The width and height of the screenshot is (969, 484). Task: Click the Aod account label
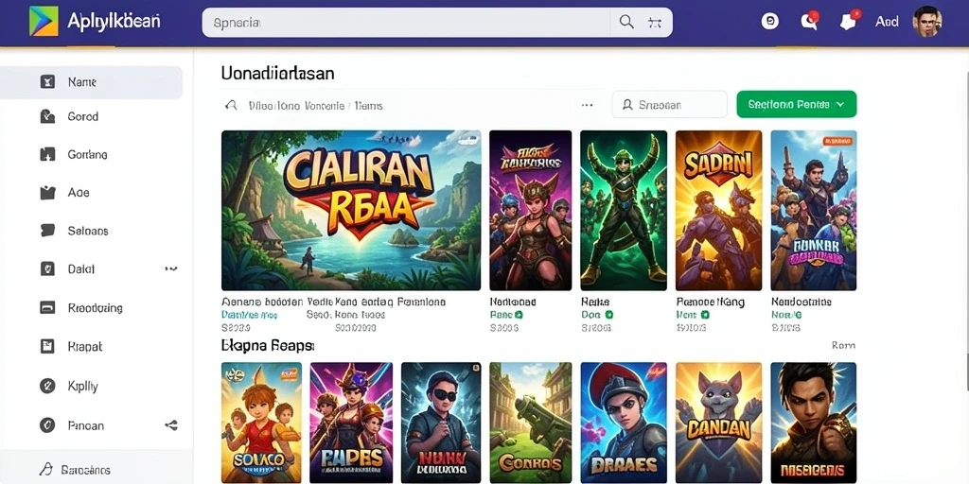(x=887, y=22)
